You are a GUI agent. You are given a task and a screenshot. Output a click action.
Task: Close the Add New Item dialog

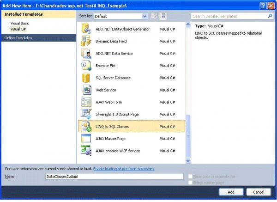[271, 6]
